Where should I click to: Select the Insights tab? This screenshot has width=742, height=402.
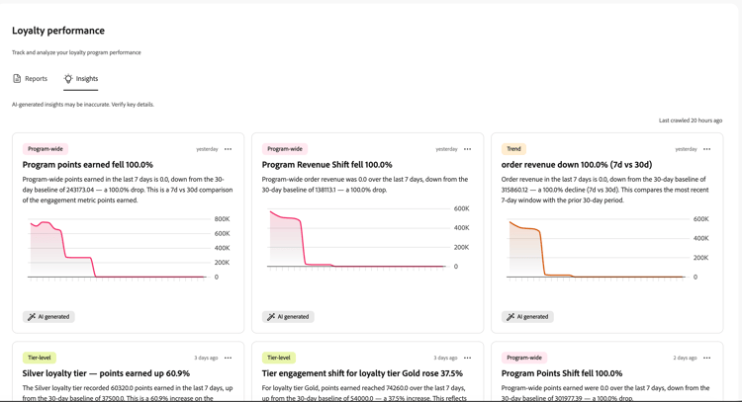[81, 78]
